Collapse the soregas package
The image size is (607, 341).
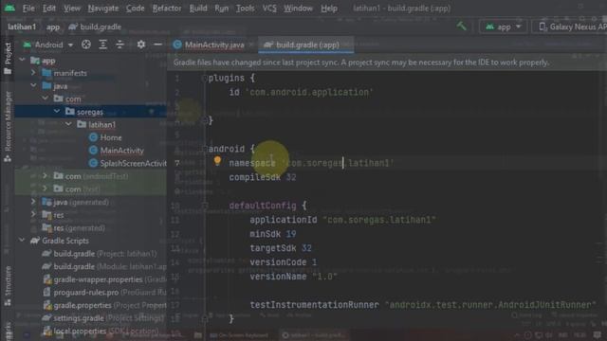pos(57,112)
